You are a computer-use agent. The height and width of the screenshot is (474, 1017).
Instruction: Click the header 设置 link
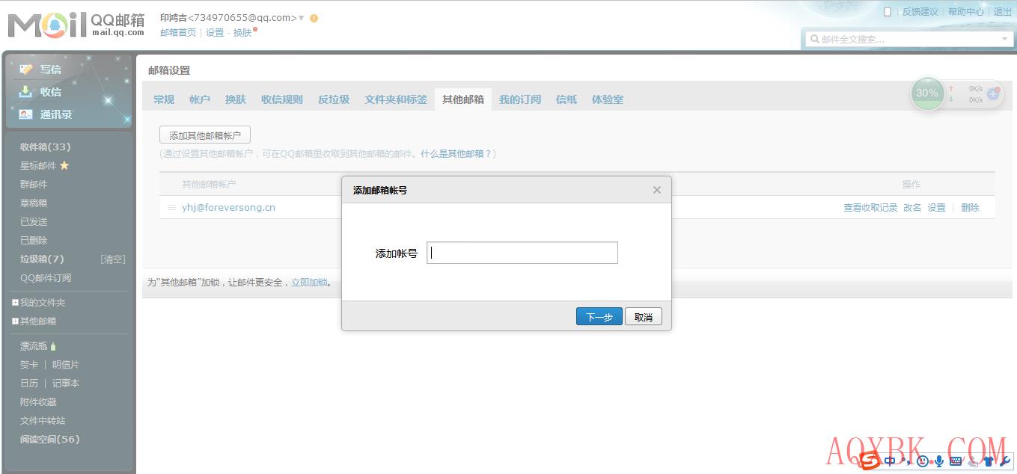(215, 33)
